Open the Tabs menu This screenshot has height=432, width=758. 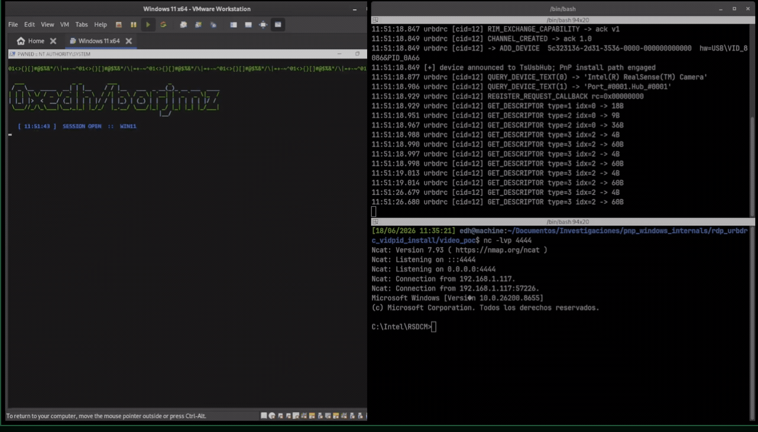click(82, 25)
